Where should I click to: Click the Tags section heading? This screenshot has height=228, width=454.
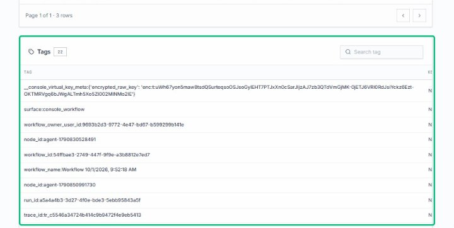44,52
